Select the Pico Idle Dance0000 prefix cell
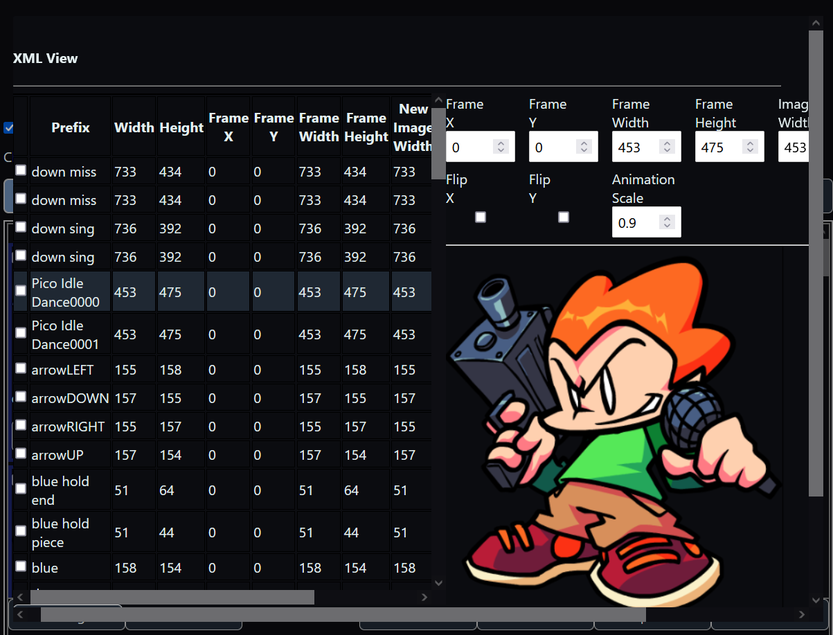Viewport: 833px width, 635px height. coord(71,292)
